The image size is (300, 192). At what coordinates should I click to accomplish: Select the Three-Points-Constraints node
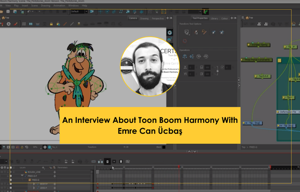click(x=256, y=60)
